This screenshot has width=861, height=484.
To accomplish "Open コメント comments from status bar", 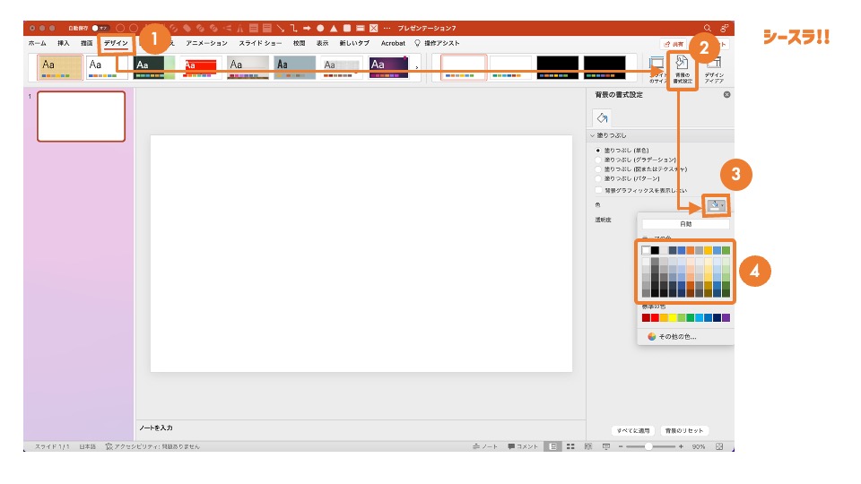I will (523, 446).
